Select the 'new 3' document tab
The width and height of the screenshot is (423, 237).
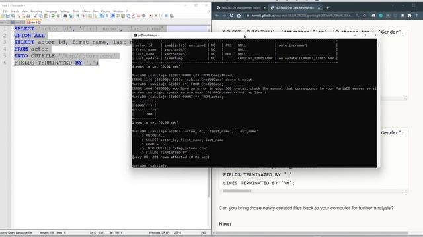pyautogui.click(x=34, y=22)
